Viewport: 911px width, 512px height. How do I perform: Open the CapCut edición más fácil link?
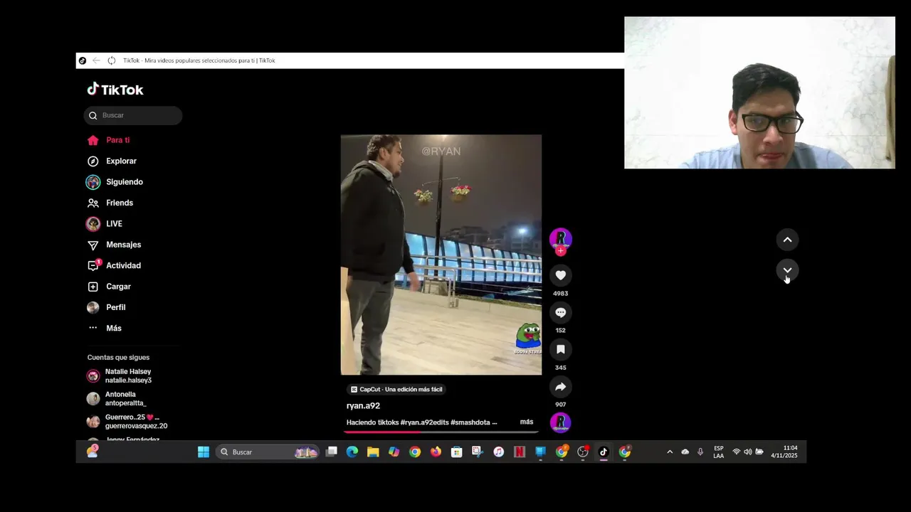click(396, 390)
